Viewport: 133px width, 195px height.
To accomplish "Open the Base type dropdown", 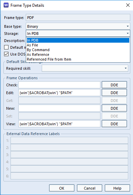I will 78,26.
